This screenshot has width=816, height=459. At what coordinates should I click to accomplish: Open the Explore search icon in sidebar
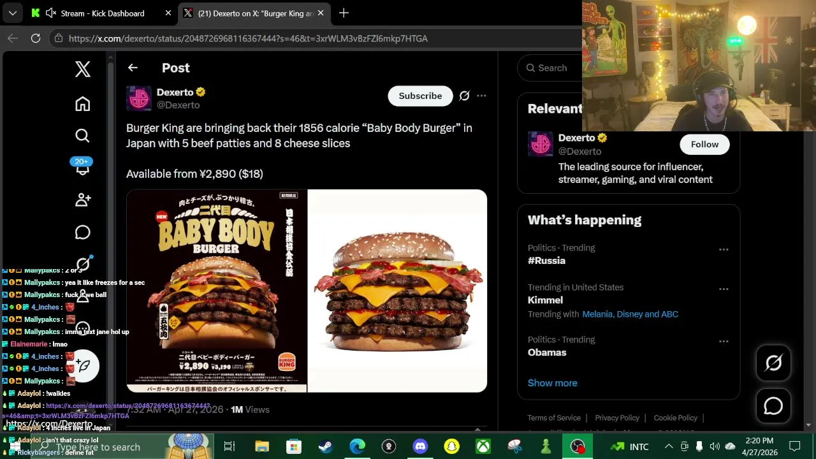(82, 135)
